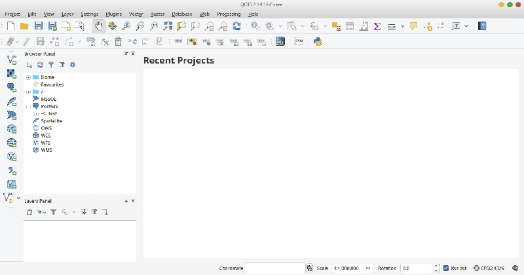Screen dimensions: 524x275
Task: Click Add WMS/WMTS Layer globe icon
Action: (12, 129)
